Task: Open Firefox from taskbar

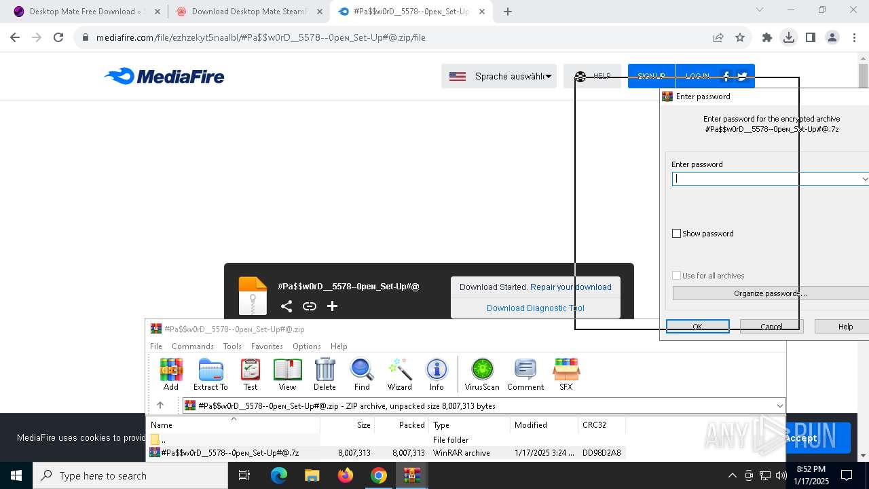Action: tap(346, 475)
